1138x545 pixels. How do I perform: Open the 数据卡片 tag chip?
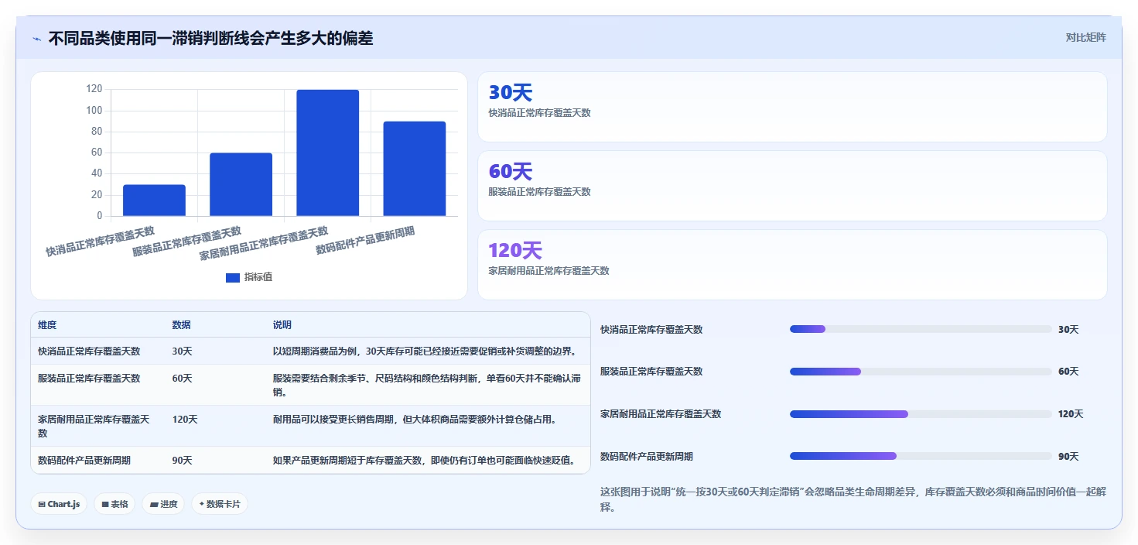[x=220, y=504]
